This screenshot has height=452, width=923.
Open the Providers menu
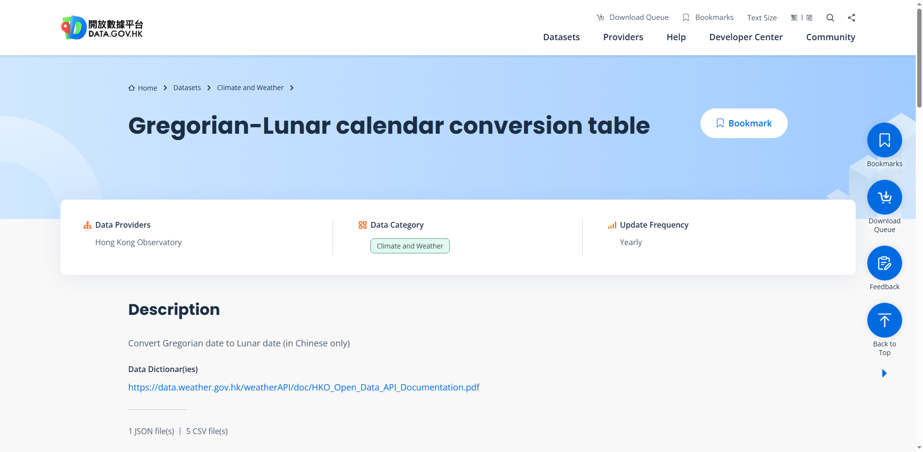coord(623,37)
